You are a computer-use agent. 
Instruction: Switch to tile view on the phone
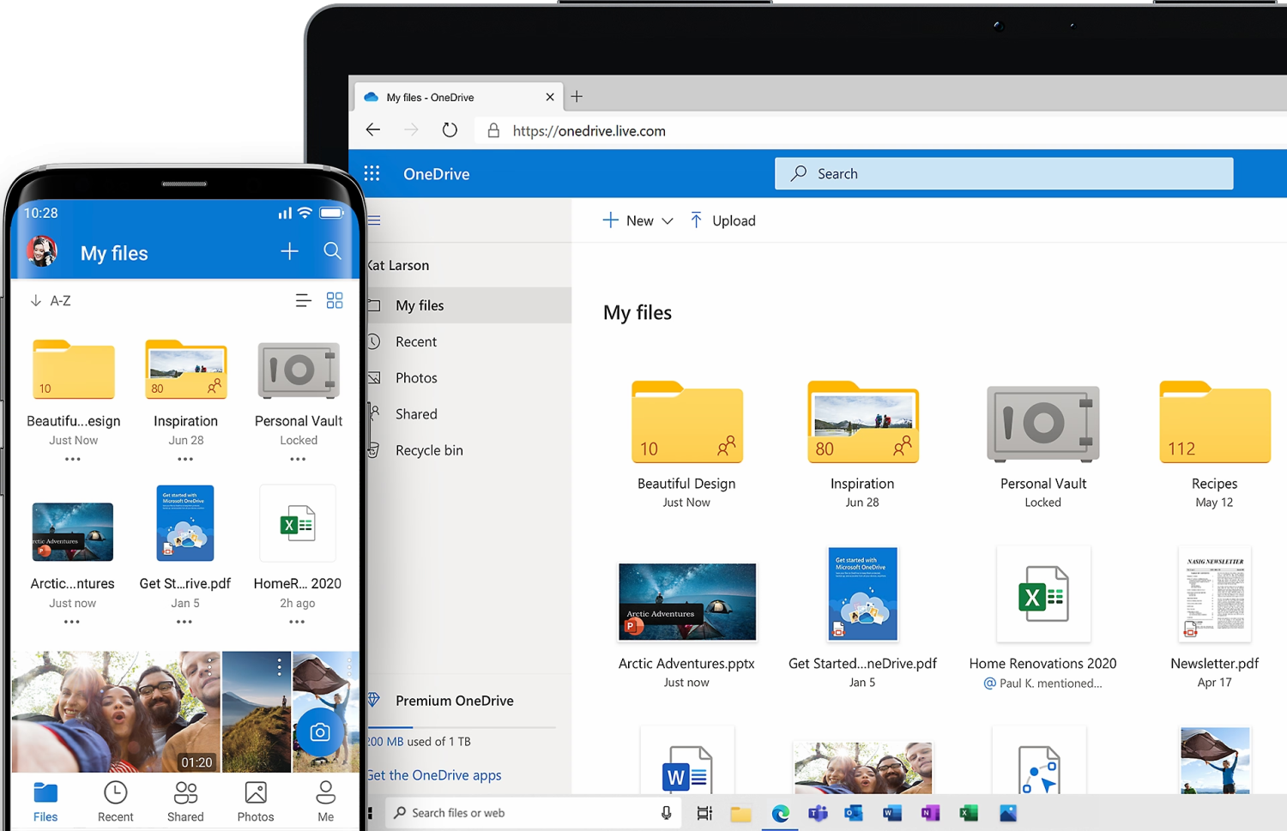[x=335, y=300]
